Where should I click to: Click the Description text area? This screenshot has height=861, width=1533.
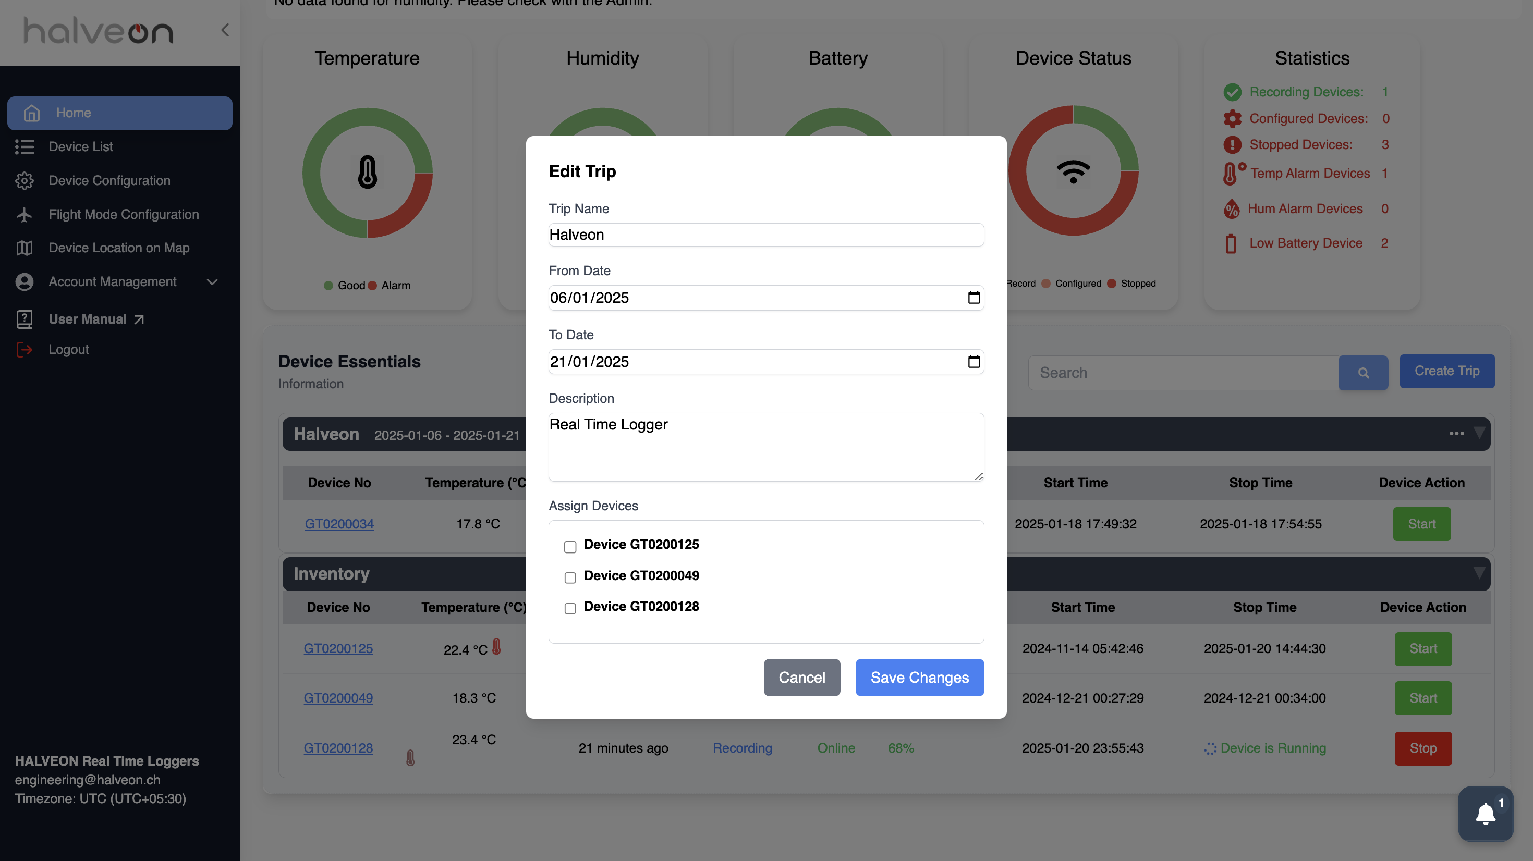766,447
